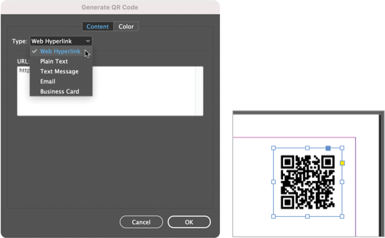Choose Text Message from the Type list
This screenshot has height=238, width=385.
61,71
